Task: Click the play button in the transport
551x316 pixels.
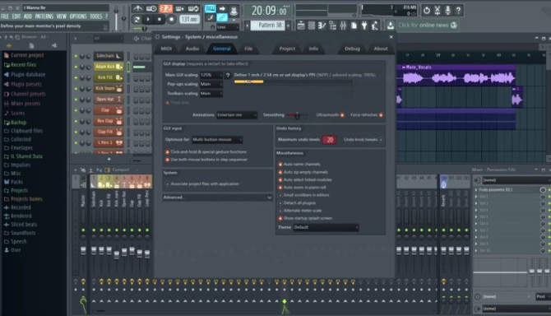Action: point(148,19)
